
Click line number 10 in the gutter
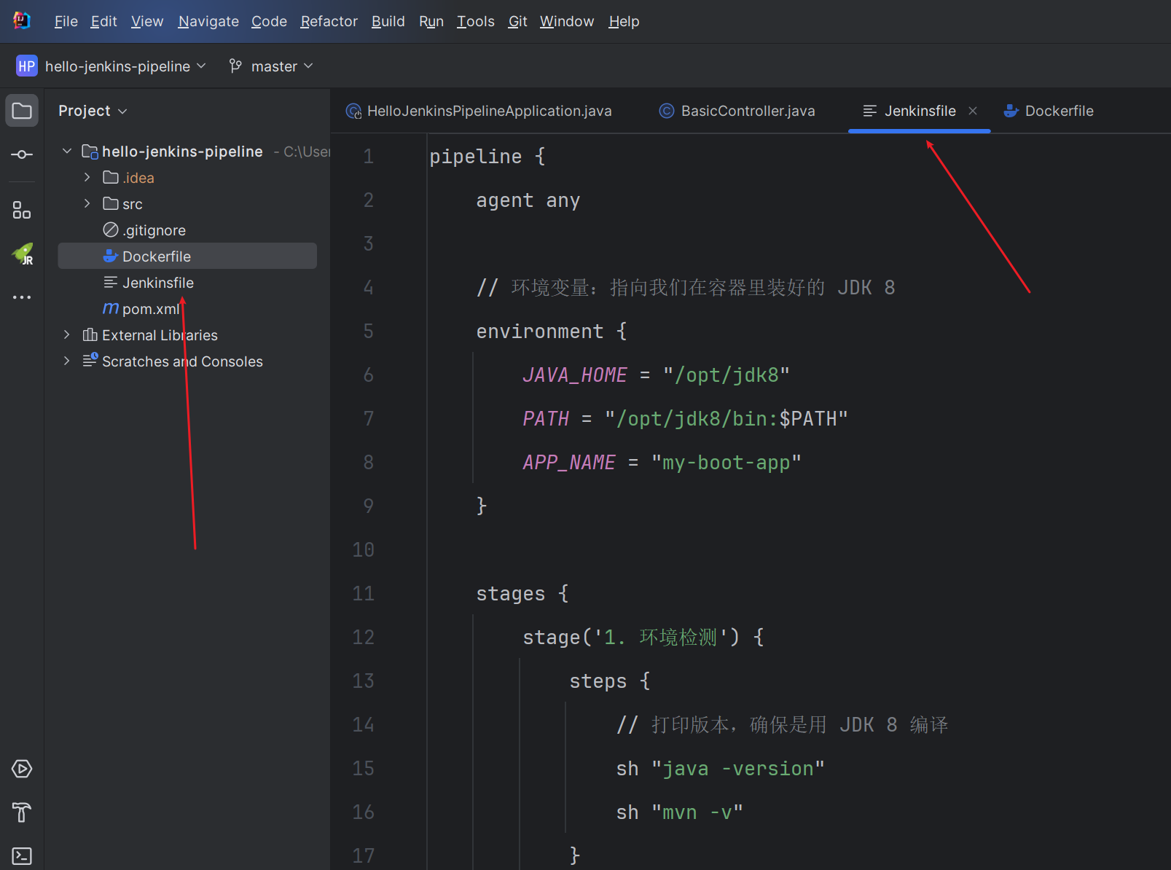363,550
